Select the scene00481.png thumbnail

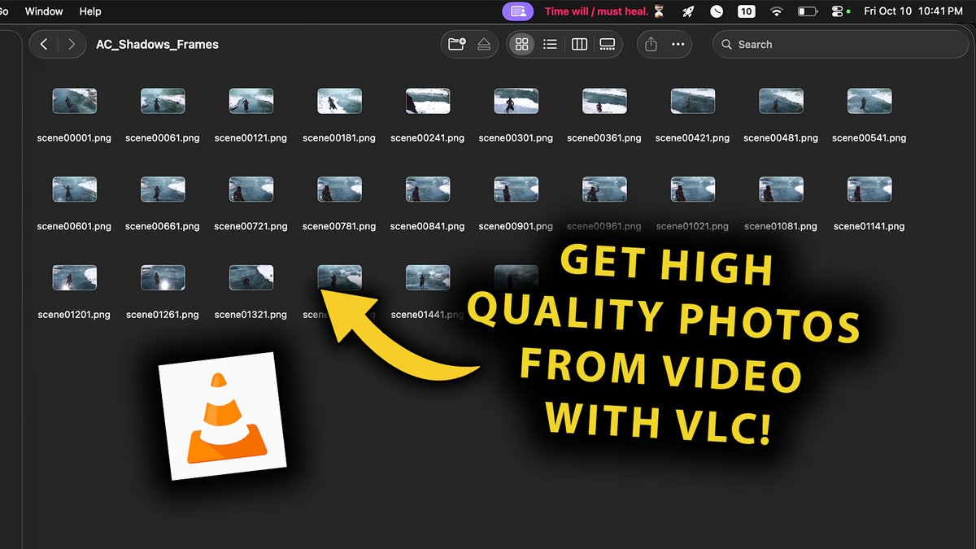(x=781, y=101)
